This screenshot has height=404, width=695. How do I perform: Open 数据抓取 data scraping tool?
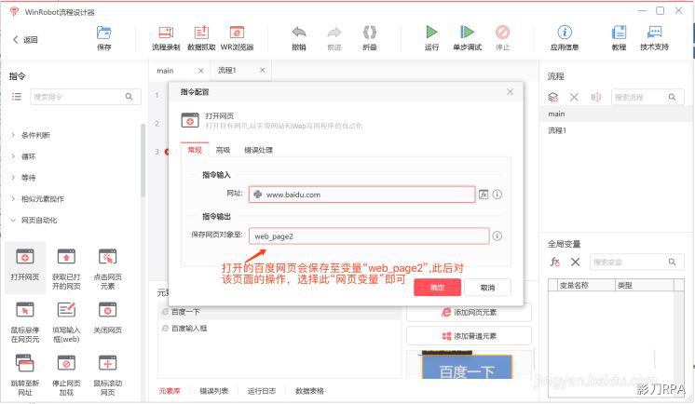201,33
